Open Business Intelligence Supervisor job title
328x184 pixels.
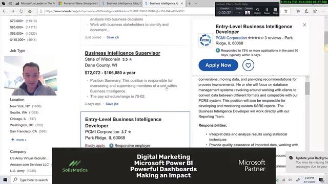(122, 53)
